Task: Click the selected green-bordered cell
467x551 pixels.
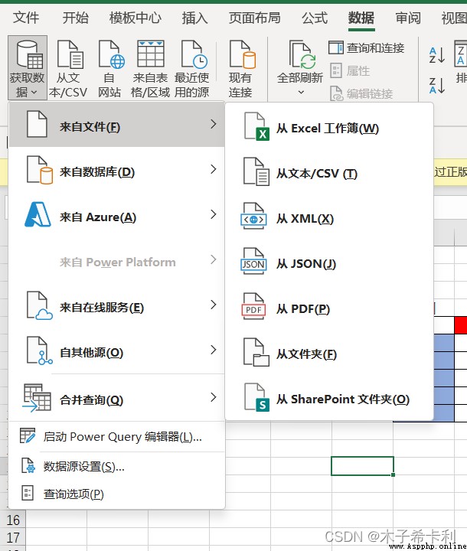Action: [x=363, y=466]
